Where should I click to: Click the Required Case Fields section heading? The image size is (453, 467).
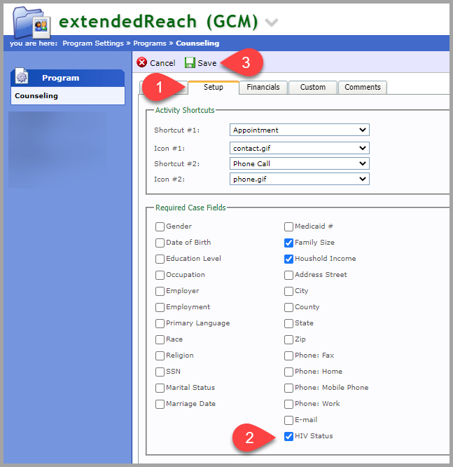[x=190, y=208]
